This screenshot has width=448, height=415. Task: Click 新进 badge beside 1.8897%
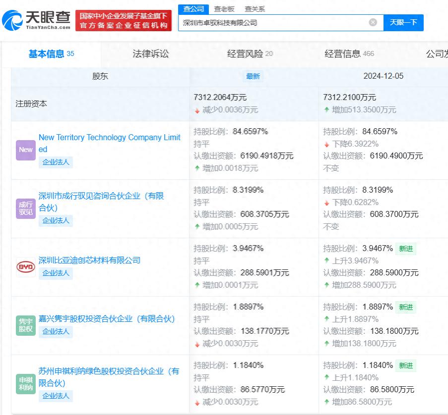click(406, 307)
